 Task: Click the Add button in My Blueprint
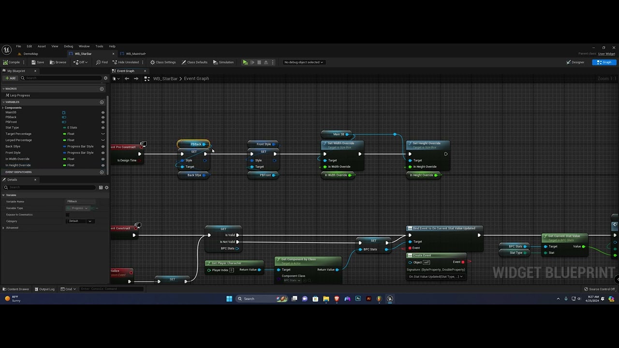10,78
